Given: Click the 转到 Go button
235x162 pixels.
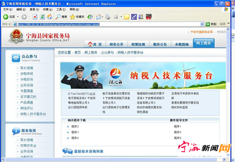Looking at the screenshot, I should [211, 24].
